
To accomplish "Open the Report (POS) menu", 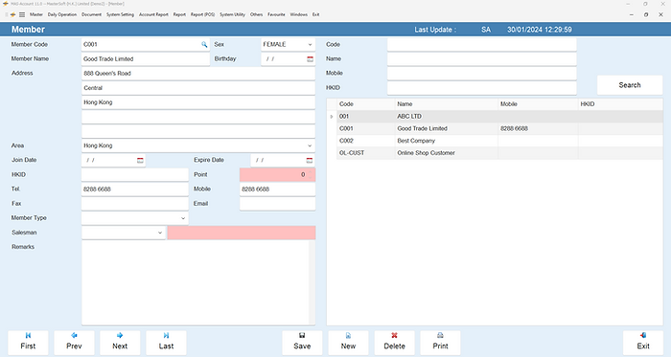I will pos(203,14).
